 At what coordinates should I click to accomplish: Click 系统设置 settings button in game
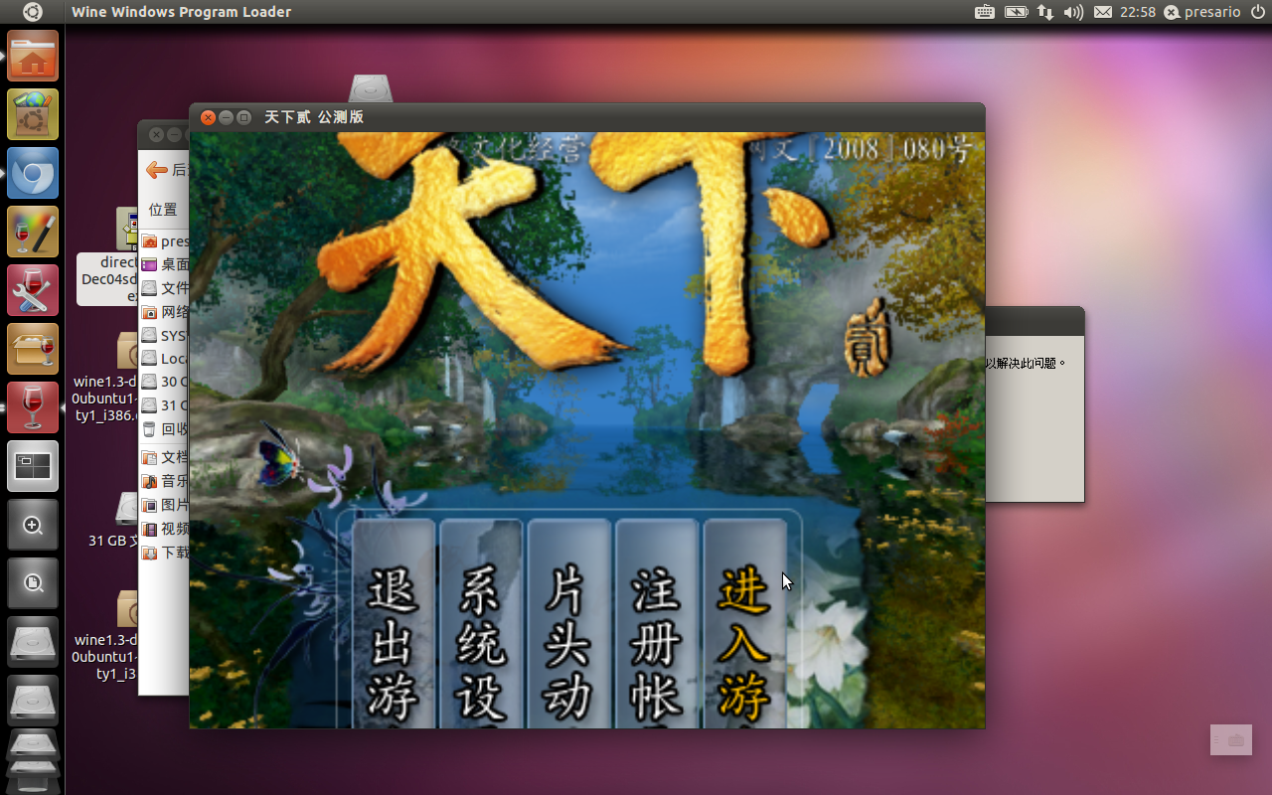click(481, 624)
